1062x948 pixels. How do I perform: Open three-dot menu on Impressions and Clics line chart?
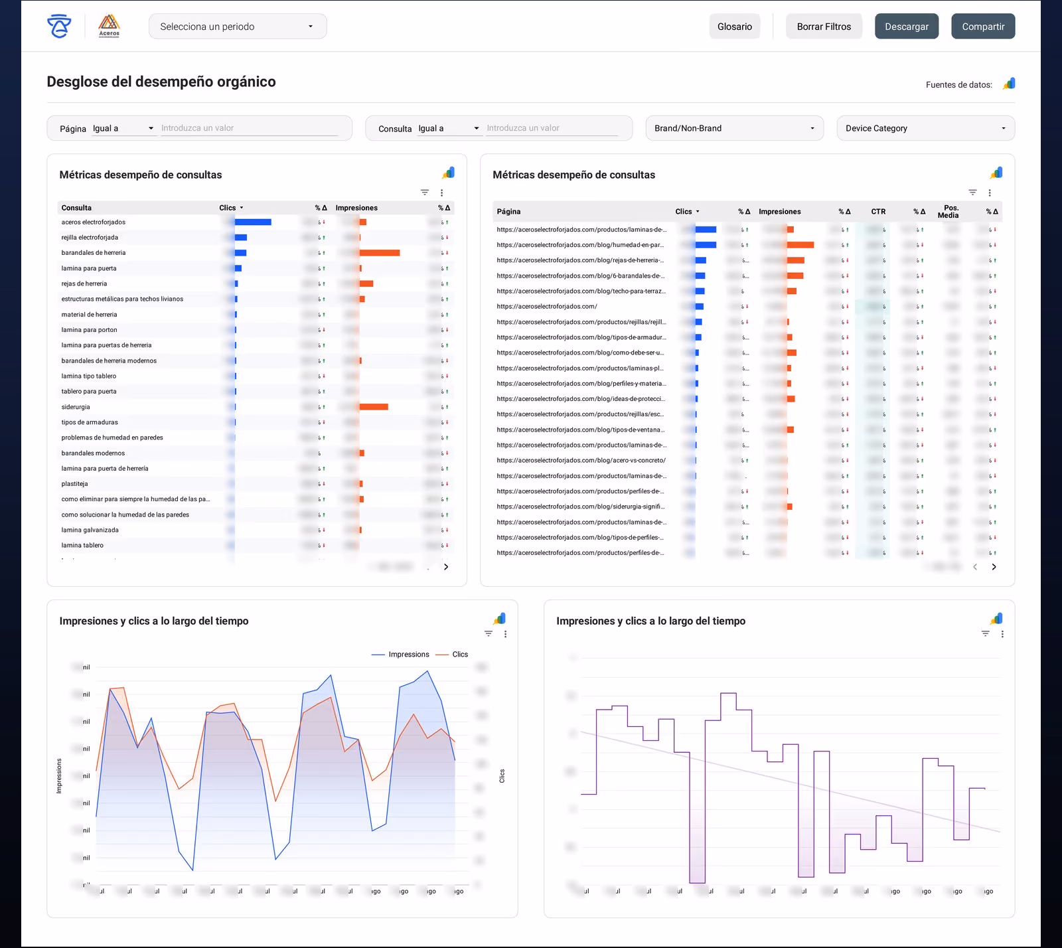click(x=505, y=634)
